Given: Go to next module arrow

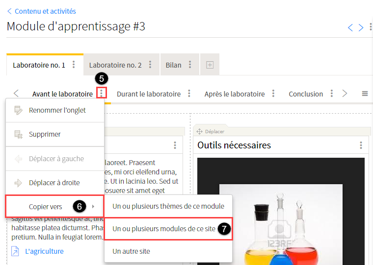Looking at the screenshot, I should (361, 27).
